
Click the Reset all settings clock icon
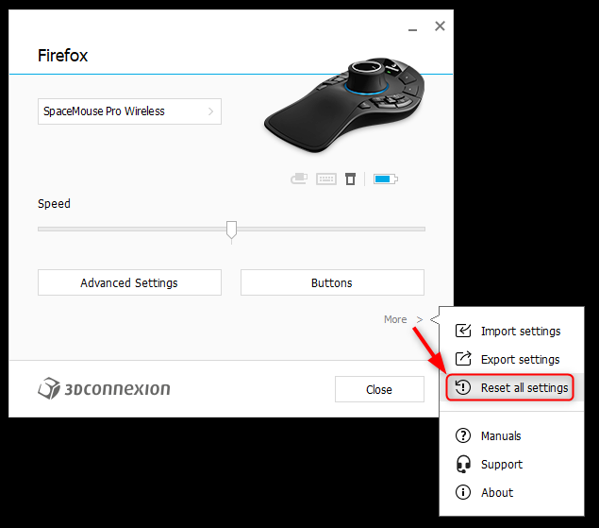click(x=463, y=387)
